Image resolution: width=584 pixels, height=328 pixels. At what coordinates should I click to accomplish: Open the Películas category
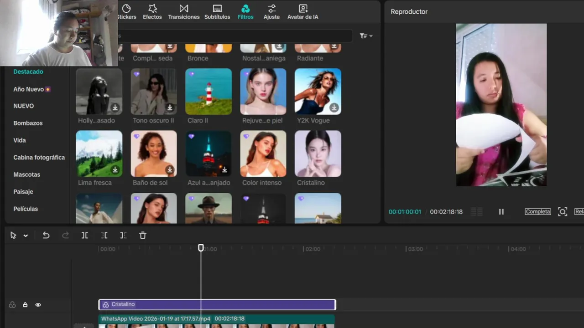[26, 209]
